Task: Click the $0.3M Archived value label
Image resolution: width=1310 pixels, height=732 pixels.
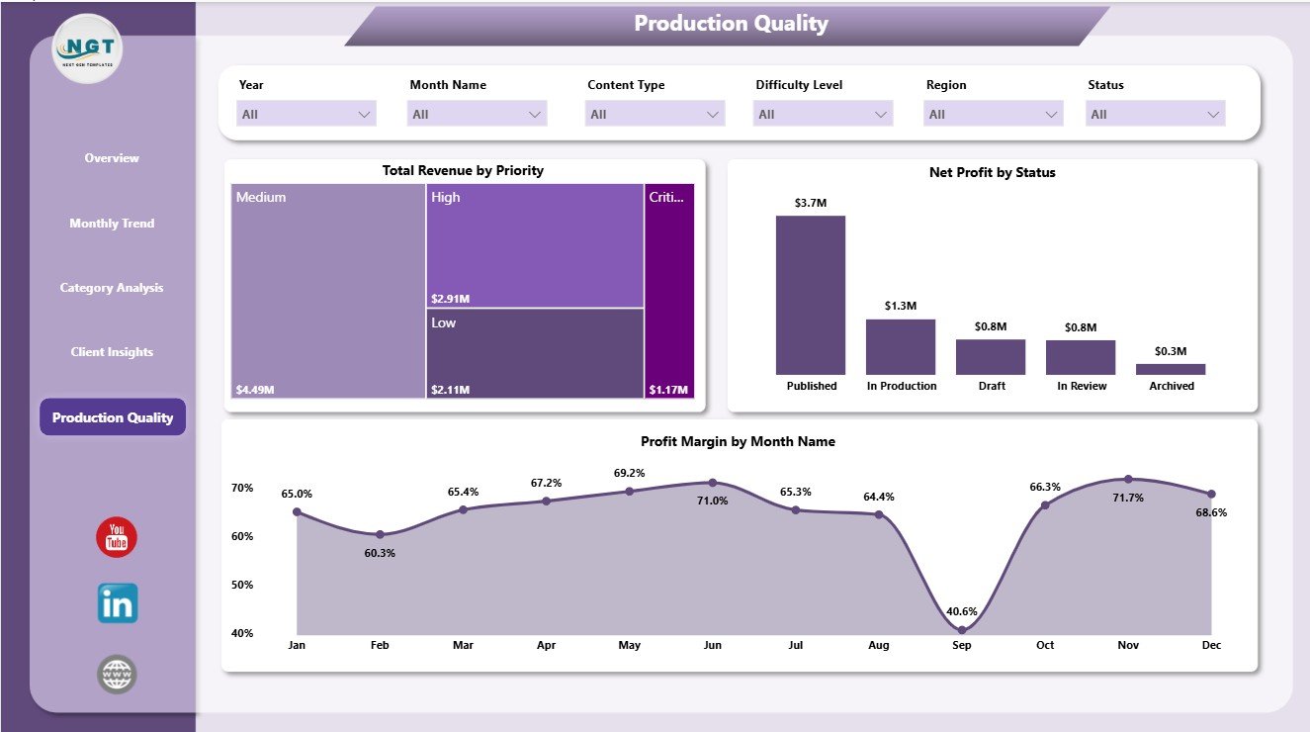Action: tap(1171, 351)
